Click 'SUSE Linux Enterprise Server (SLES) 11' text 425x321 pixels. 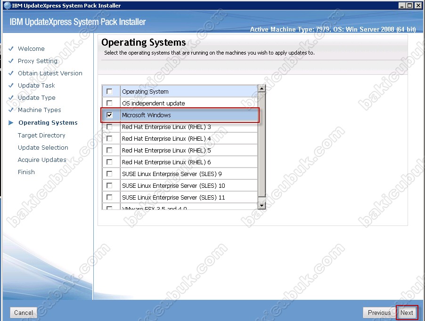[x=173, y=197]
